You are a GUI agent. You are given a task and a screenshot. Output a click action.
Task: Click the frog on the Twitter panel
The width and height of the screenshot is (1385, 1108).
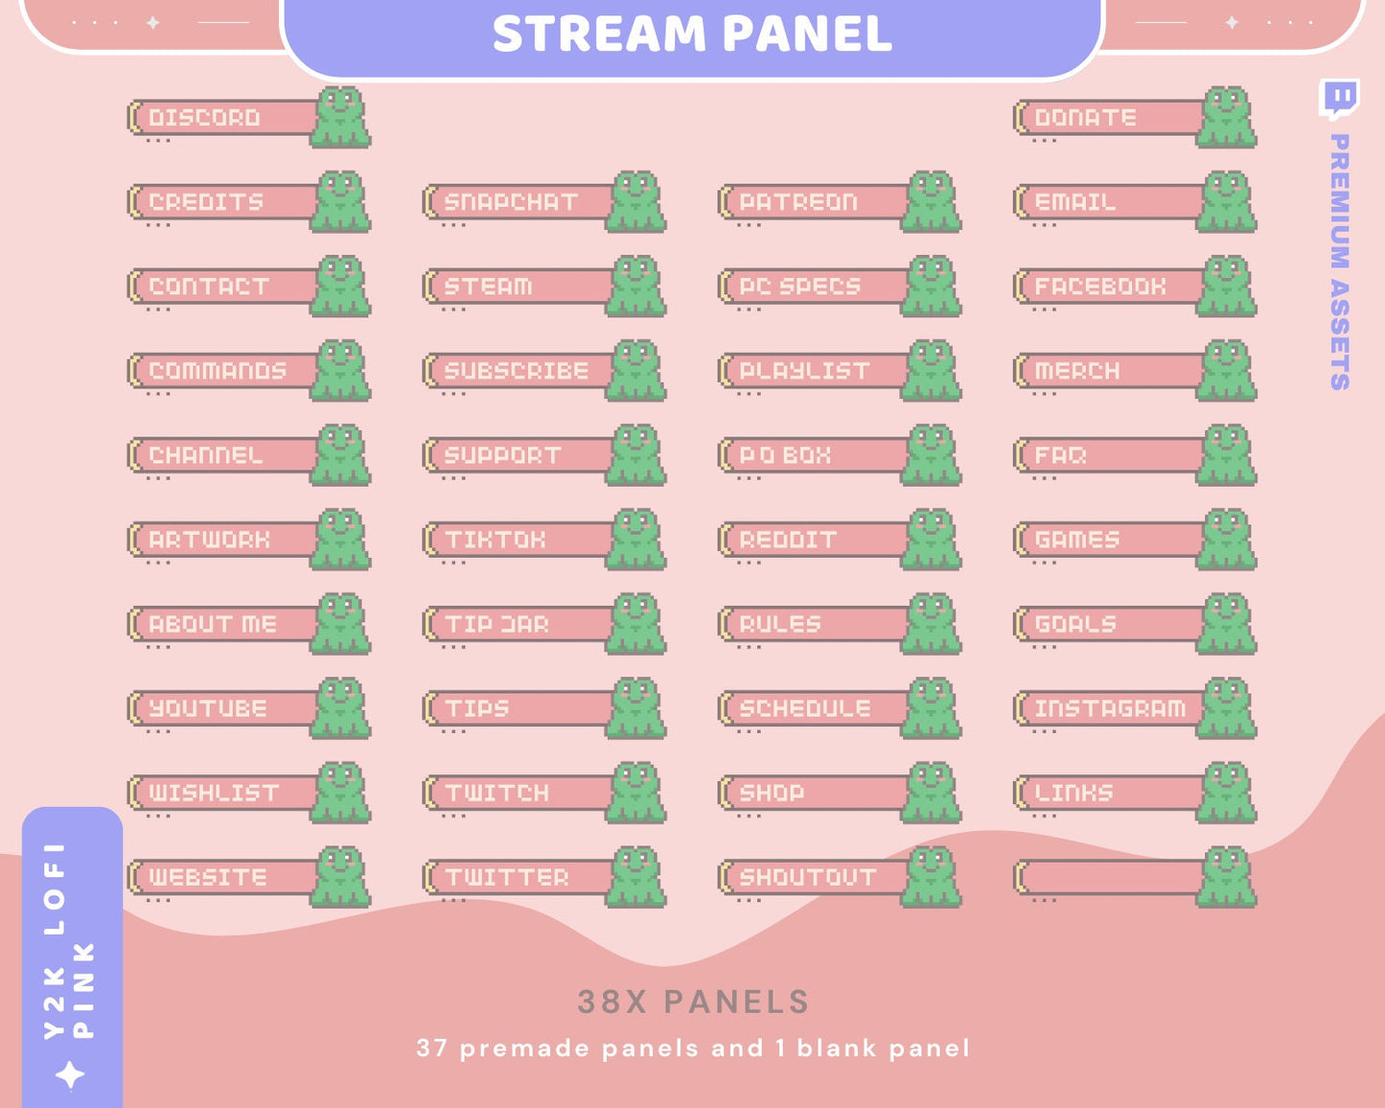636,876
